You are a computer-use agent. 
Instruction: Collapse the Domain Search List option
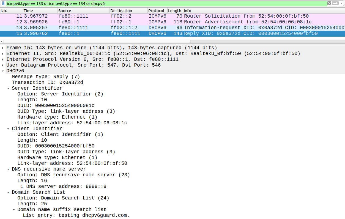coord(8,192)
